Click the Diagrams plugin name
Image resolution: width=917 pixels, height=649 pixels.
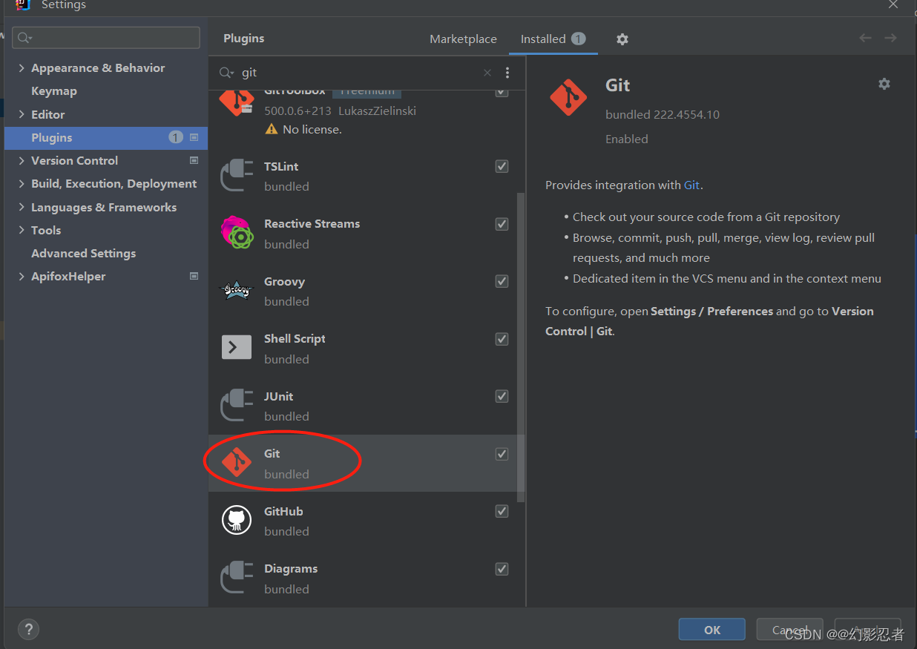point(291,568)
